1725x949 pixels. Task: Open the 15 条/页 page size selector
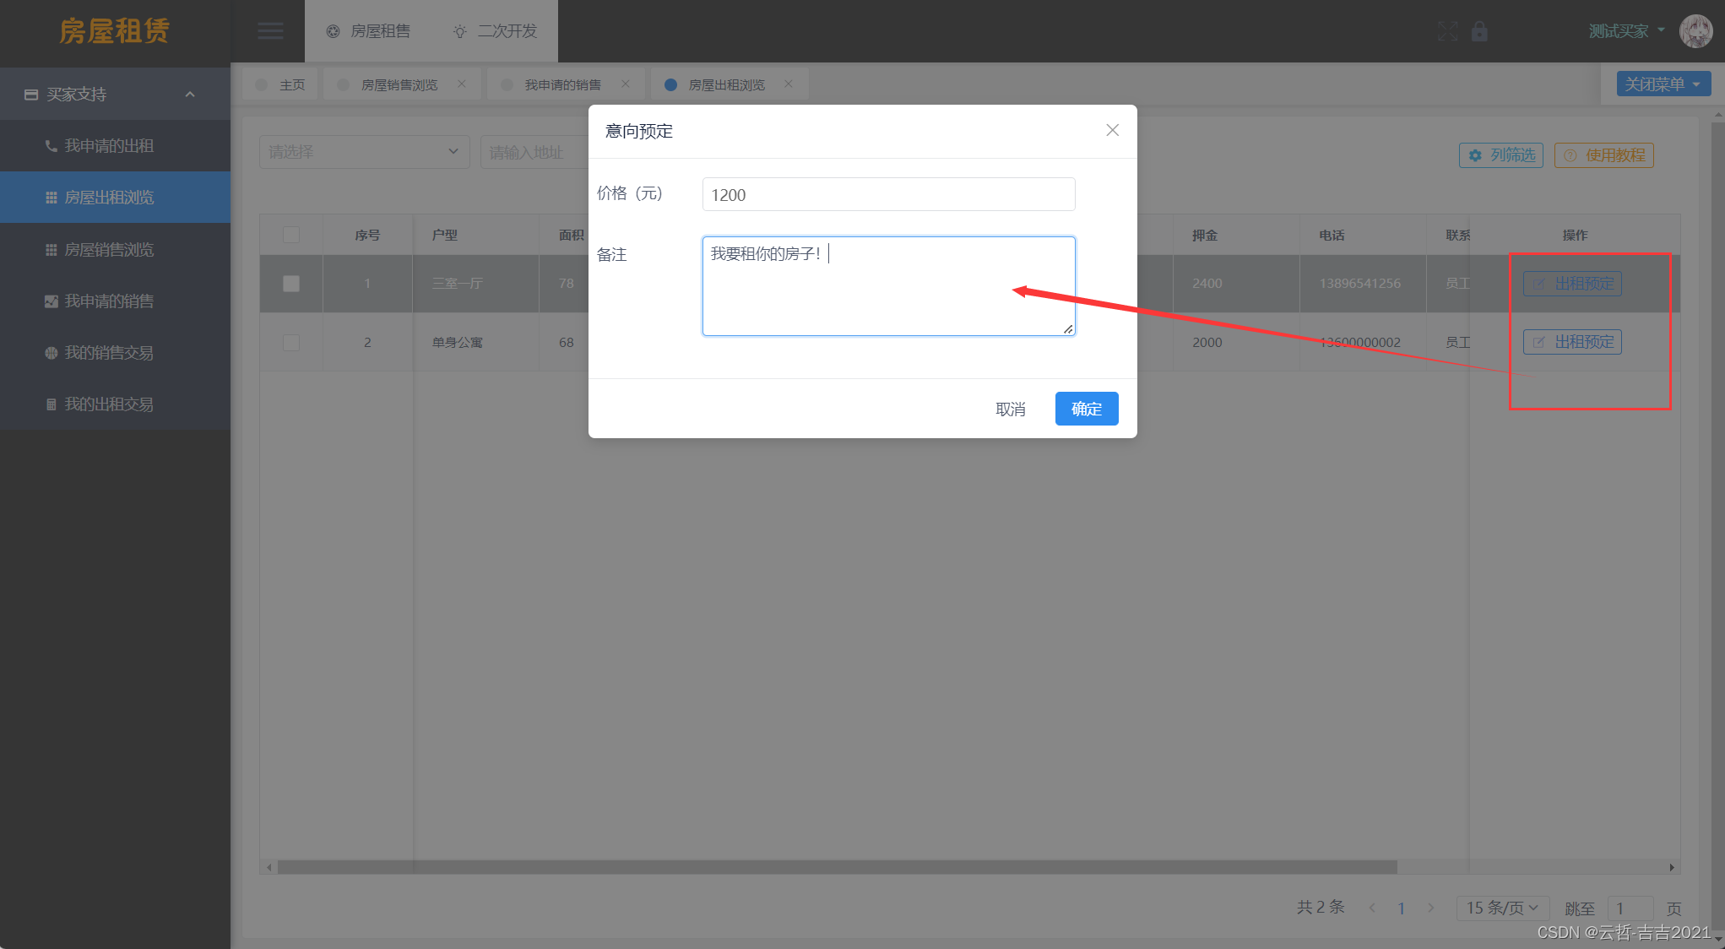click(x=1501, y=908)
